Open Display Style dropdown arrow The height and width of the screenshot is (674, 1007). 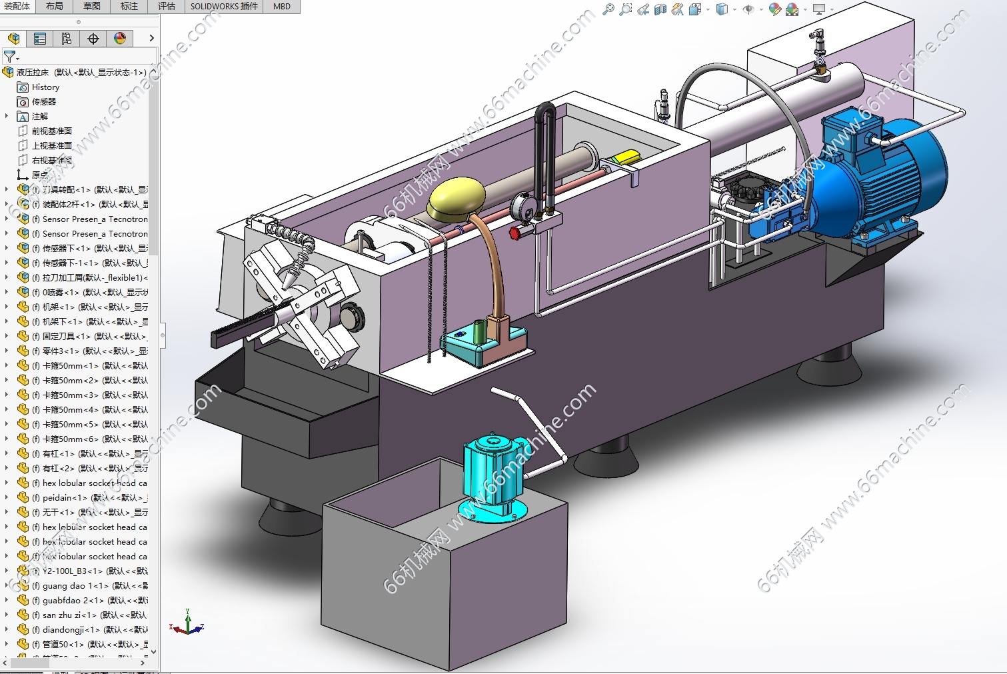point(734,9)
